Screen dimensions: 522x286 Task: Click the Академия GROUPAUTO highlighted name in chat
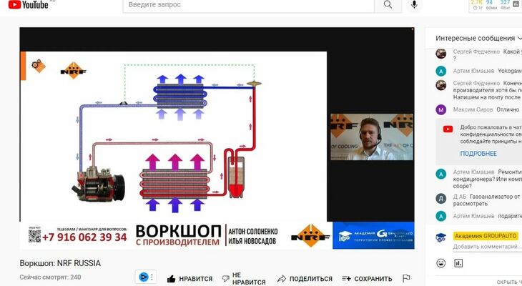click(x=486, y=236)
